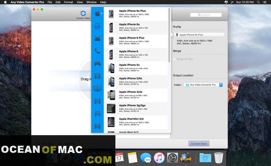271x166 pixels.
Task: Choose Apple iPhone 5/5c profile
Action: [x=136, y=81]
